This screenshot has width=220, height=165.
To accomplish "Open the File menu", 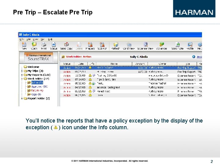I will pyautogui.click(x=22, y=39).
